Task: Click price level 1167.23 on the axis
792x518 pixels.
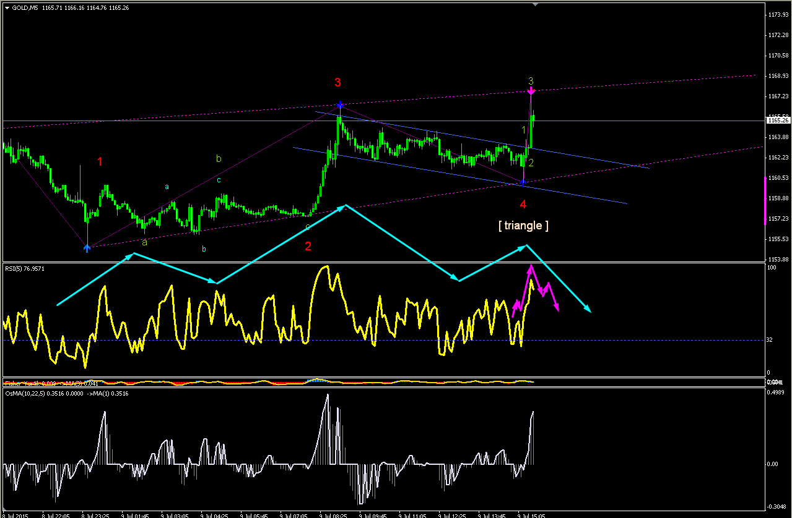Action: pyautogui.click(x=778, y=96)
